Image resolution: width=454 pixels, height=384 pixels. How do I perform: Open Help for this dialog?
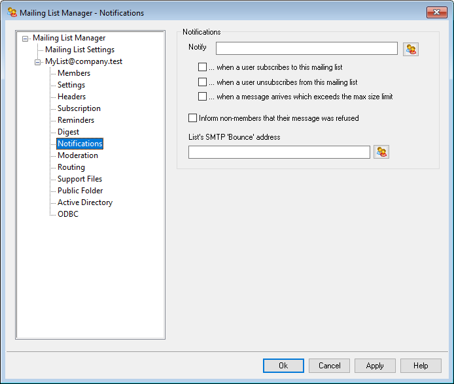(420, 366)
